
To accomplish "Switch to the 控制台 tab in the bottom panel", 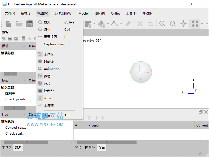I will [x=90, y=148].
